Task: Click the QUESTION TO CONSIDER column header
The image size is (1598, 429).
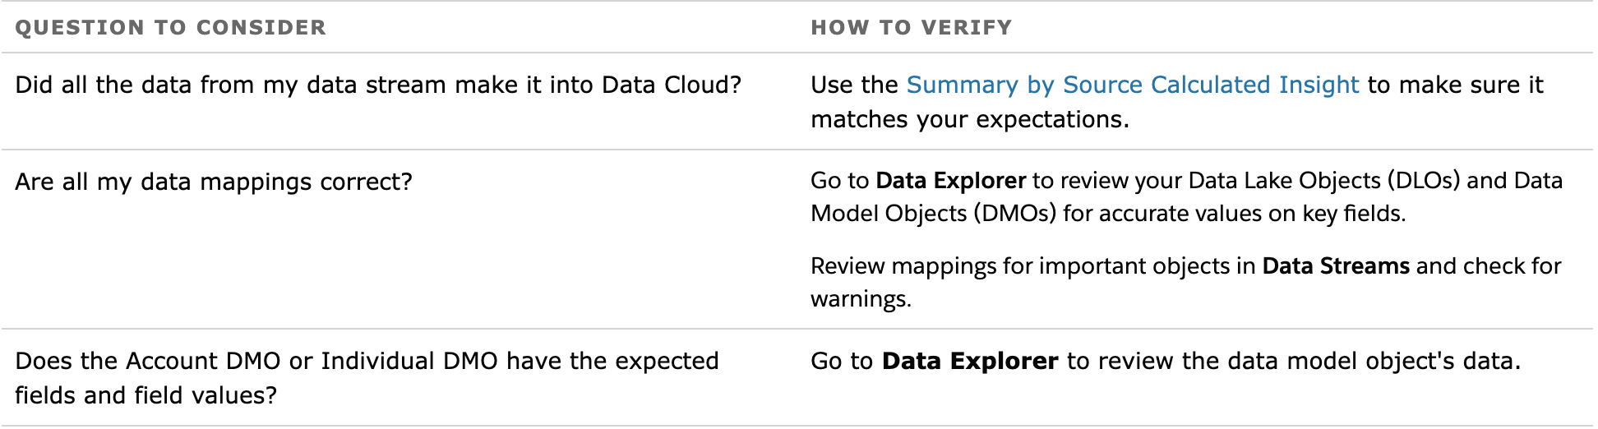Action: click(x=171, y=27)
